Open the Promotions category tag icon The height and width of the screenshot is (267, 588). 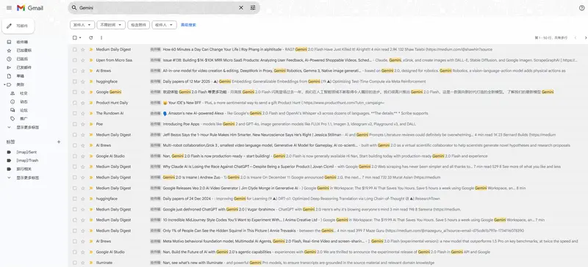pyautogui.click(x=12, y=119)
